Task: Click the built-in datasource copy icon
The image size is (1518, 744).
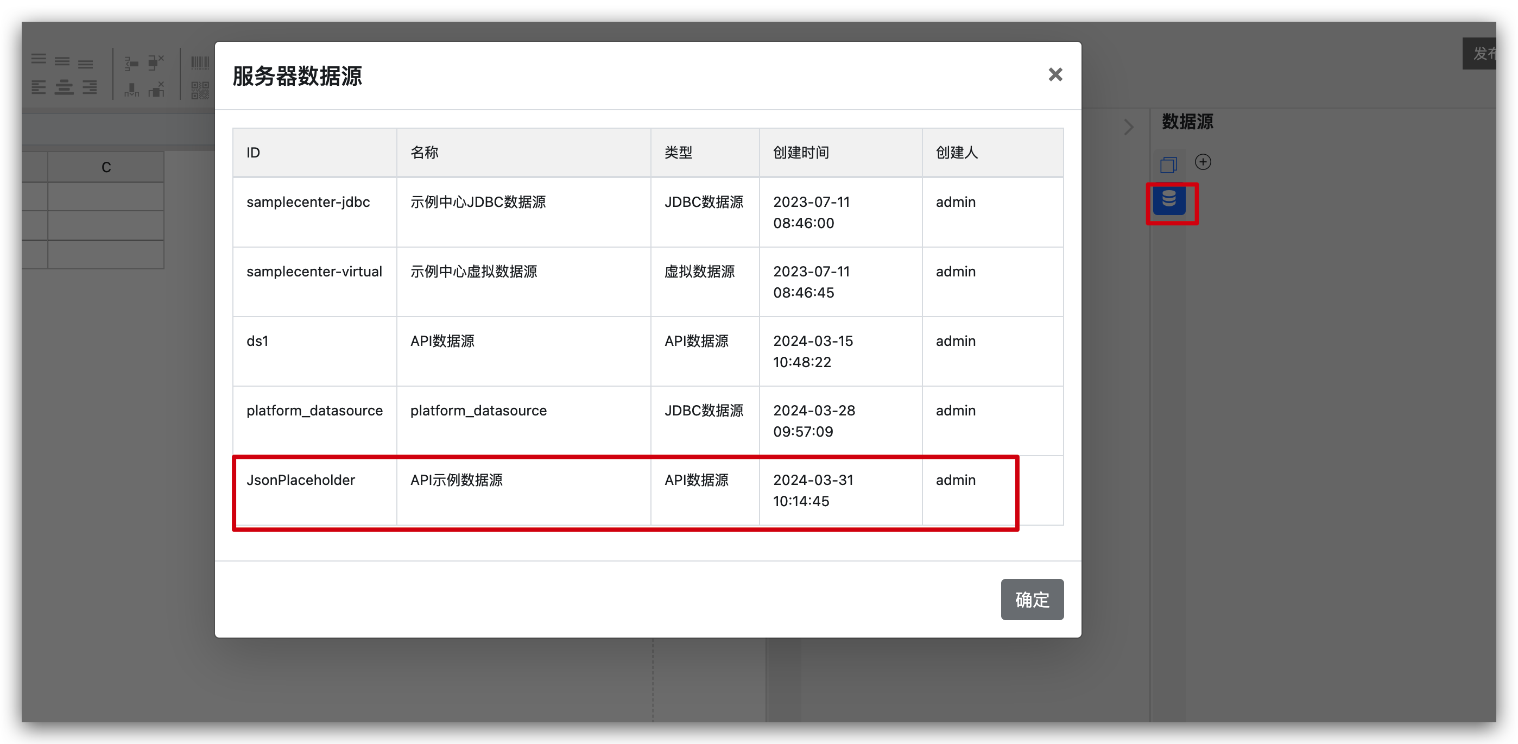Action: pyautogui.click(x=1168, y=165)
